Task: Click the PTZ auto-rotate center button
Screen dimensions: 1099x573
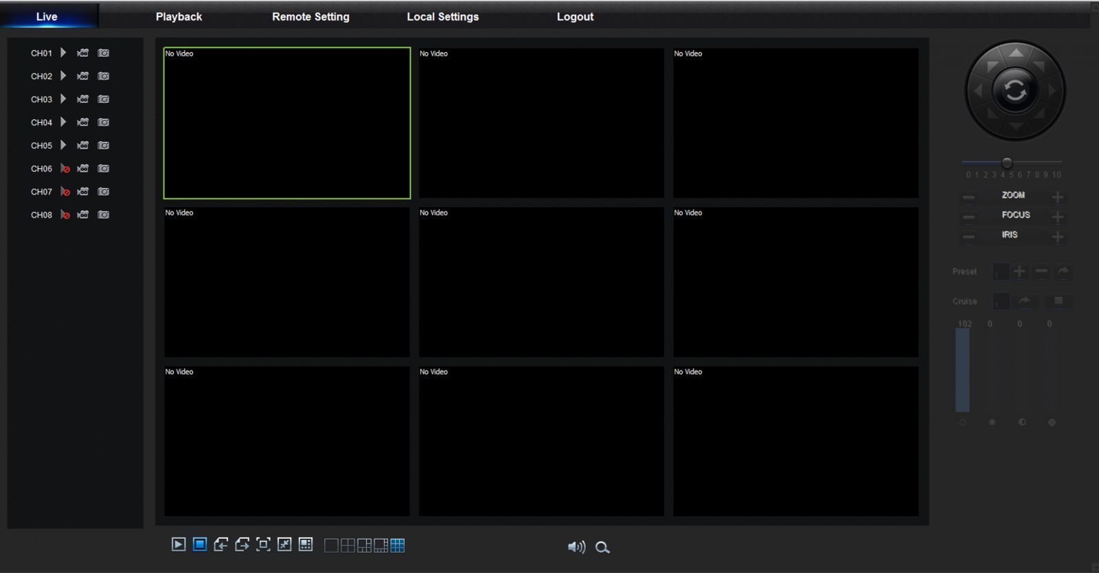Action: click(1015, 90)
